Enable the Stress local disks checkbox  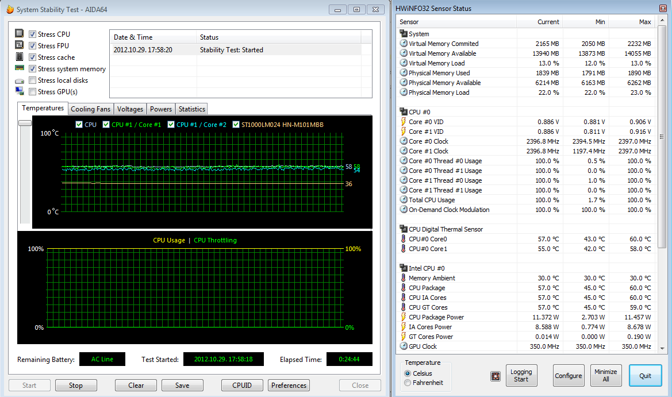[33, 80]
